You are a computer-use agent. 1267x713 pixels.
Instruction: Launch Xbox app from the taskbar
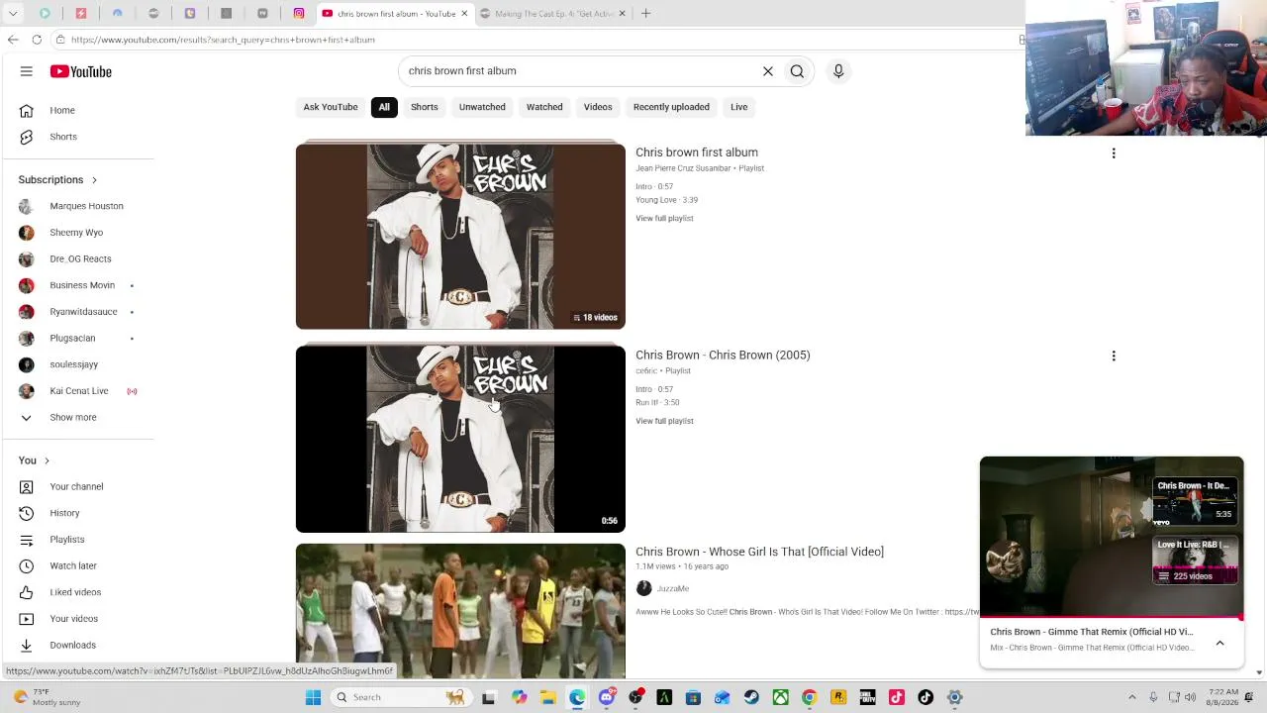(x=781, y=697)
